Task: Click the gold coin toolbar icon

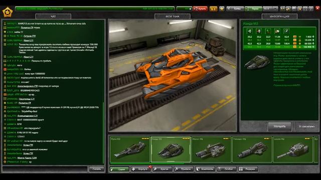Action: [300, 9]
